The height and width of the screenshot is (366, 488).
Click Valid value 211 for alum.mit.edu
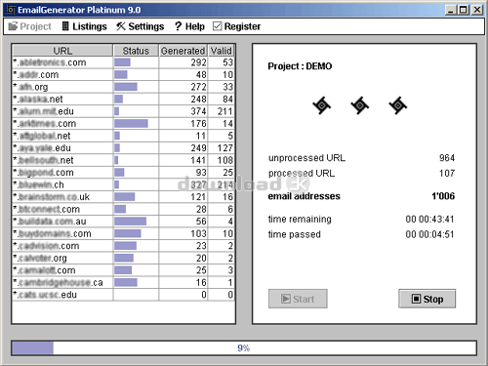pyautogui.click(x=225, y=111)
